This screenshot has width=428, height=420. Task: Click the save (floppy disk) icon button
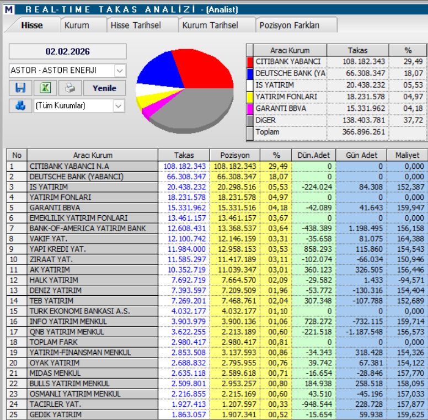(20, 88)
